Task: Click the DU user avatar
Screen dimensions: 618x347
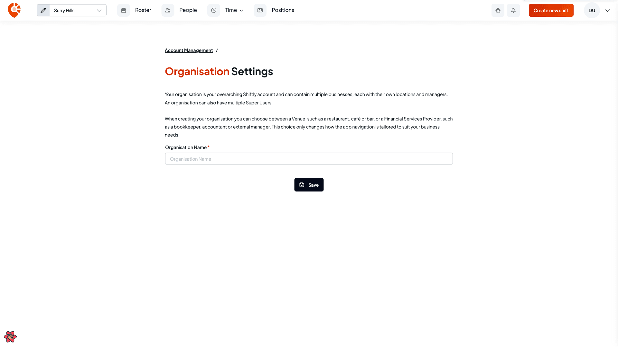Action: (592, 10)
